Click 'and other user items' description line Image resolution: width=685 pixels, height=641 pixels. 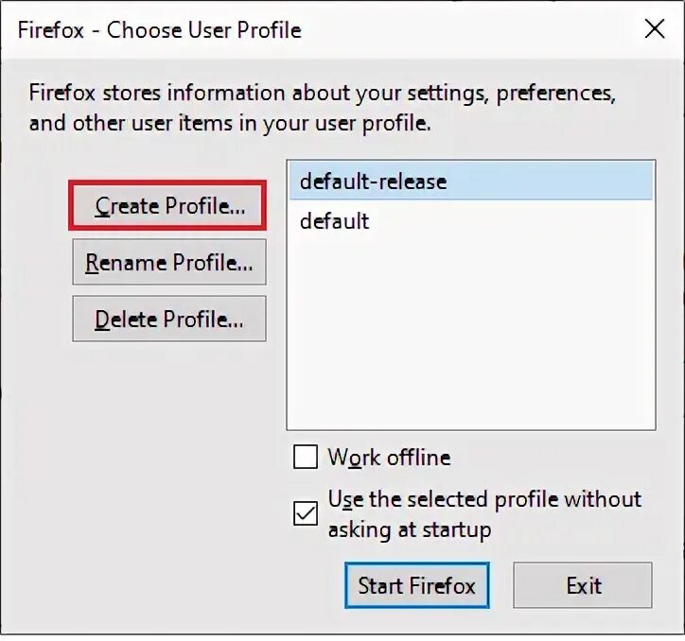[x=230, y=123]
